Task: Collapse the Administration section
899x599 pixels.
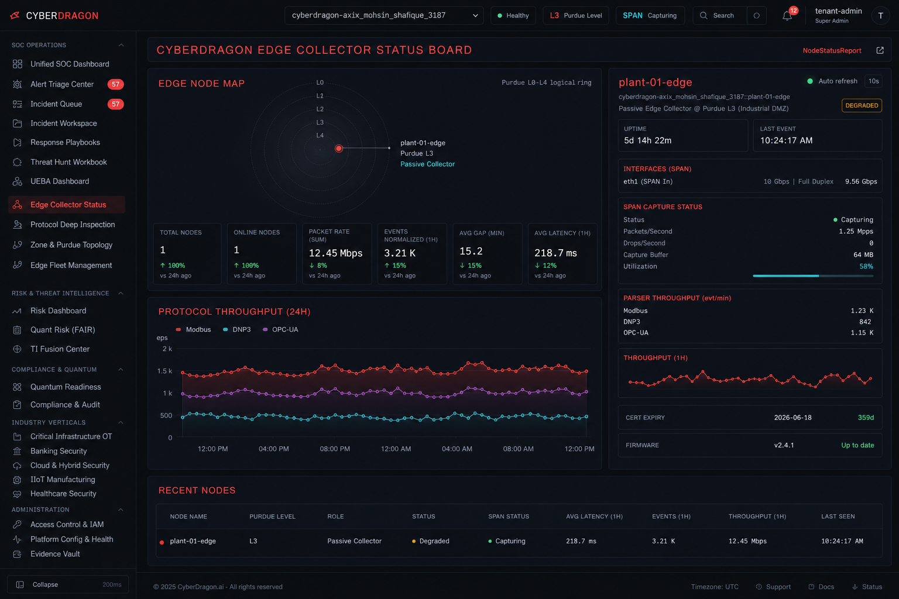Action: [121, 510]
